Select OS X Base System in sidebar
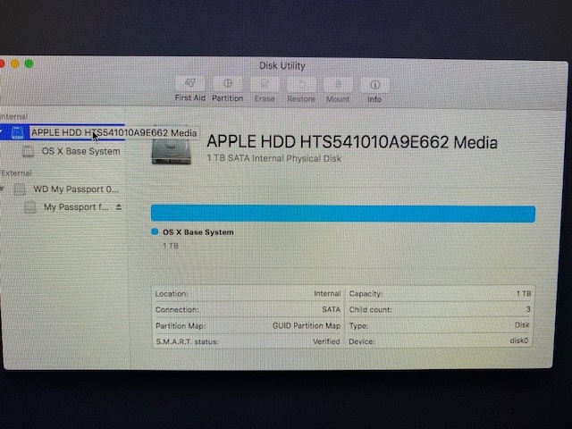The width and height of the screenshot is (572, 429). tap(80, 151)
